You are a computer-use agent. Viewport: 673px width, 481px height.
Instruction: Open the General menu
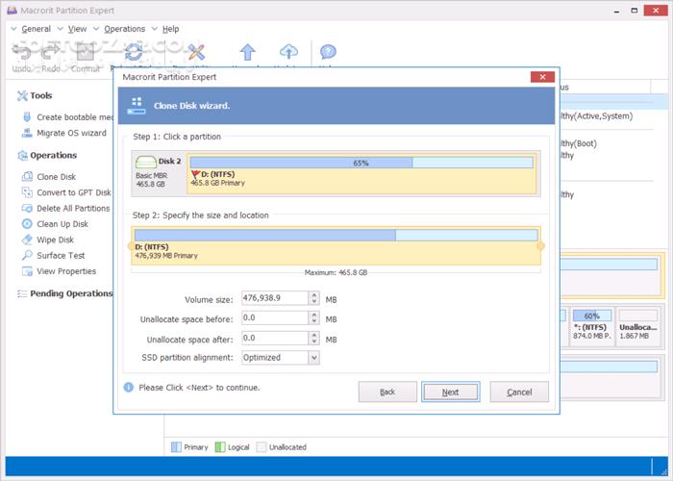(37, 29)
